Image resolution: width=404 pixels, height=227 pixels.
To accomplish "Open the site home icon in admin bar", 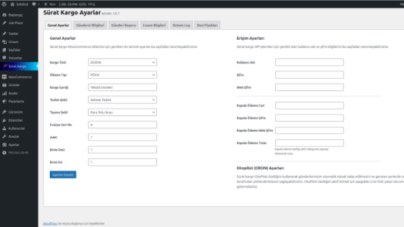I will pos(12,4).
